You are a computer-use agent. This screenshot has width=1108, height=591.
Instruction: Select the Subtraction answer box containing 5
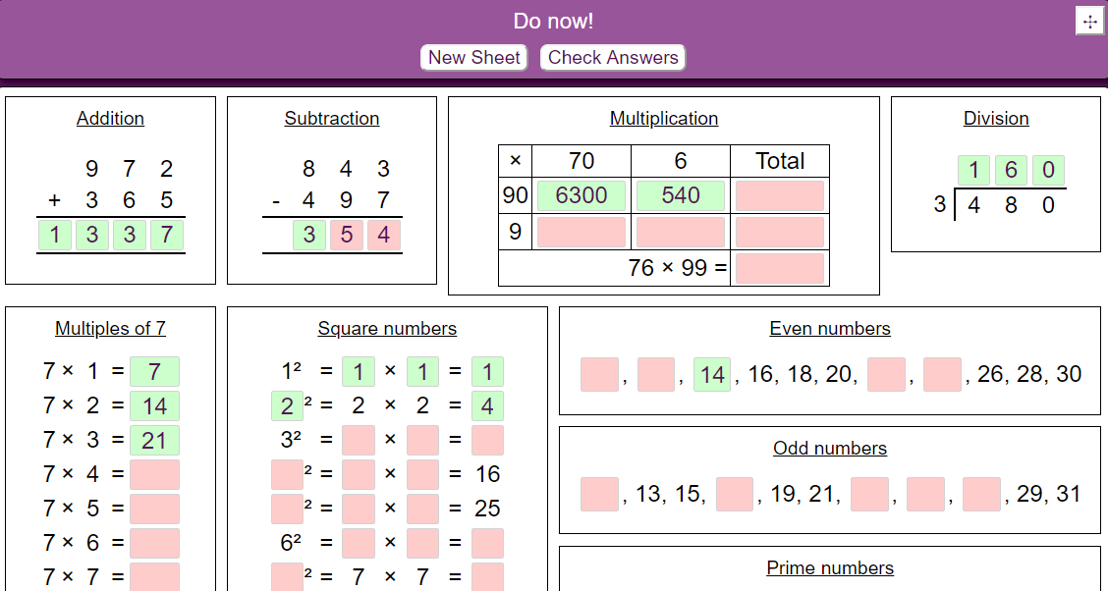(x=346, y=235)
